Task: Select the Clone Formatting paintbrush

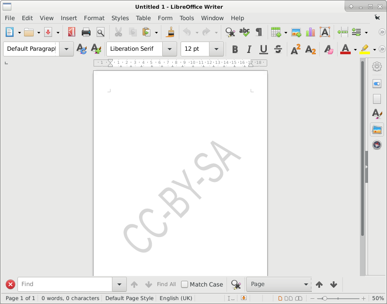Action: point(170,32)
